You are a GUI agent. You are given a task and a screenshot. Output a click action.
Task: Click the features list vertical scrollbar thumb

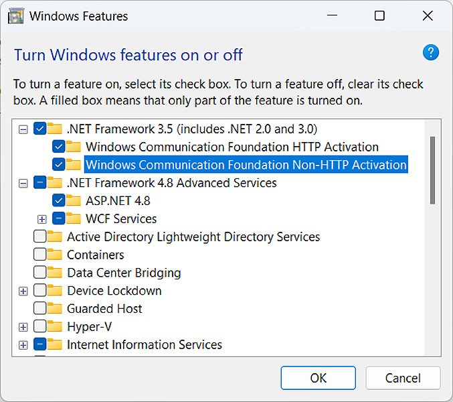click(x=433, y=170)
